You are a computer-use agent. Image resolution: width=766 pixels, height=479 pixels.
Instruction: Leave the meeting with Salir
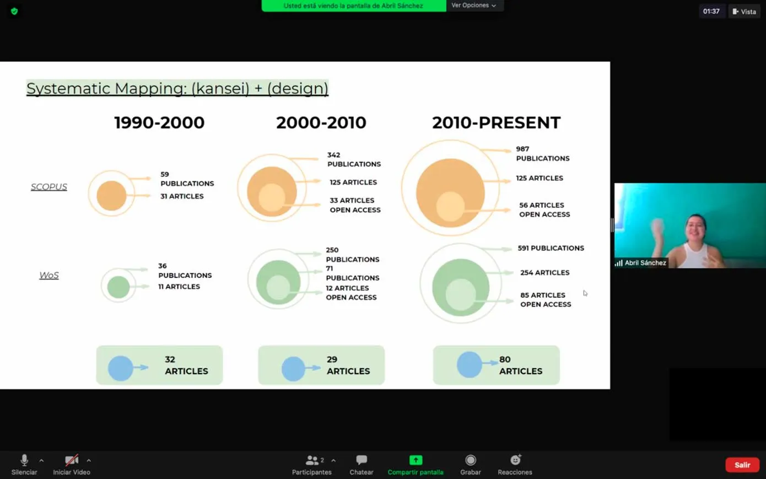point(742,465)
